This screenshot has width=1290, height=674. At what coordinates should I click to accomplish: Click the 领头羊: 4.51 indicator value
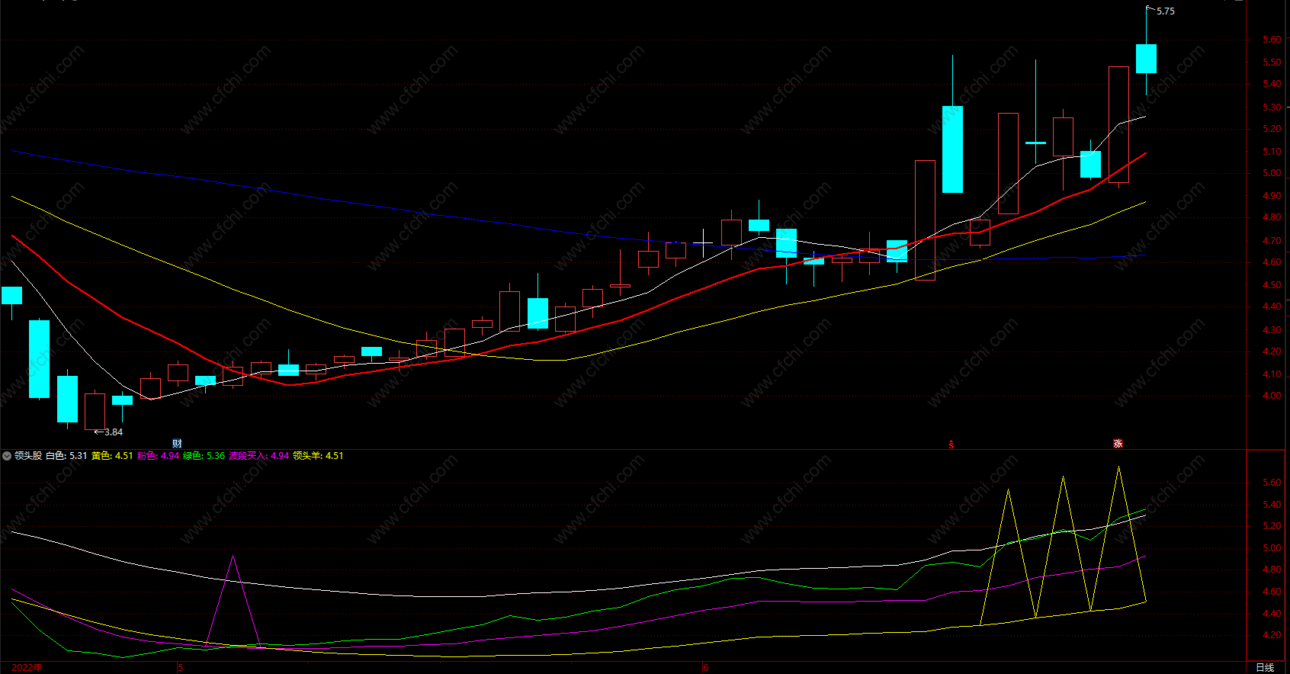(x=318, y=456)
